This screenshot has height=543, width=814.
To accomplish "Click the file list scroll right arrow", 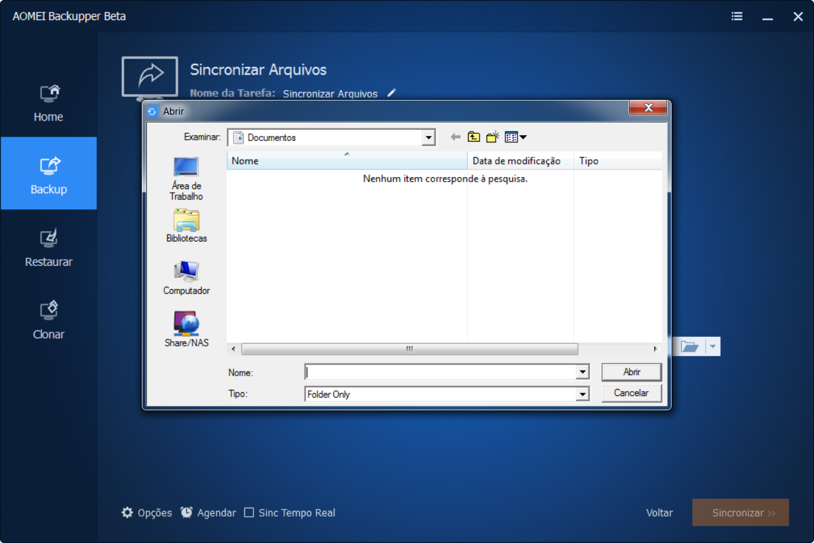I will pos(655,349).
